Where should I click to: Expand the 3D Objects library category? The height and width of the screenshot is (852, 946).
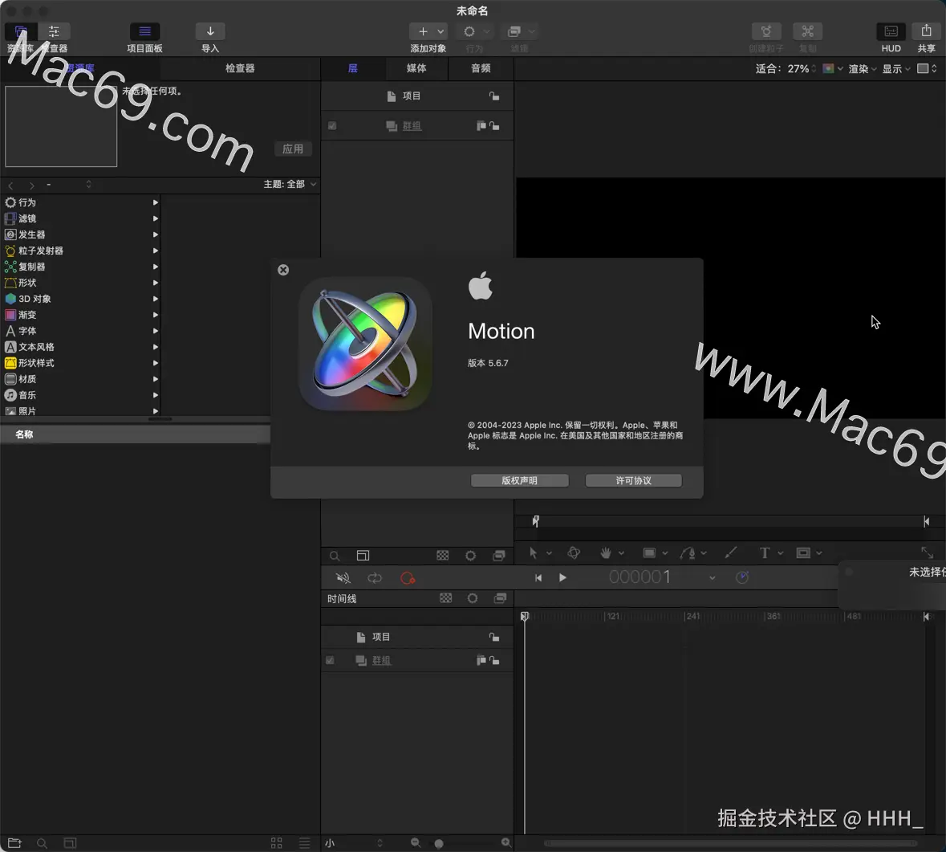[x=155, y=298]
